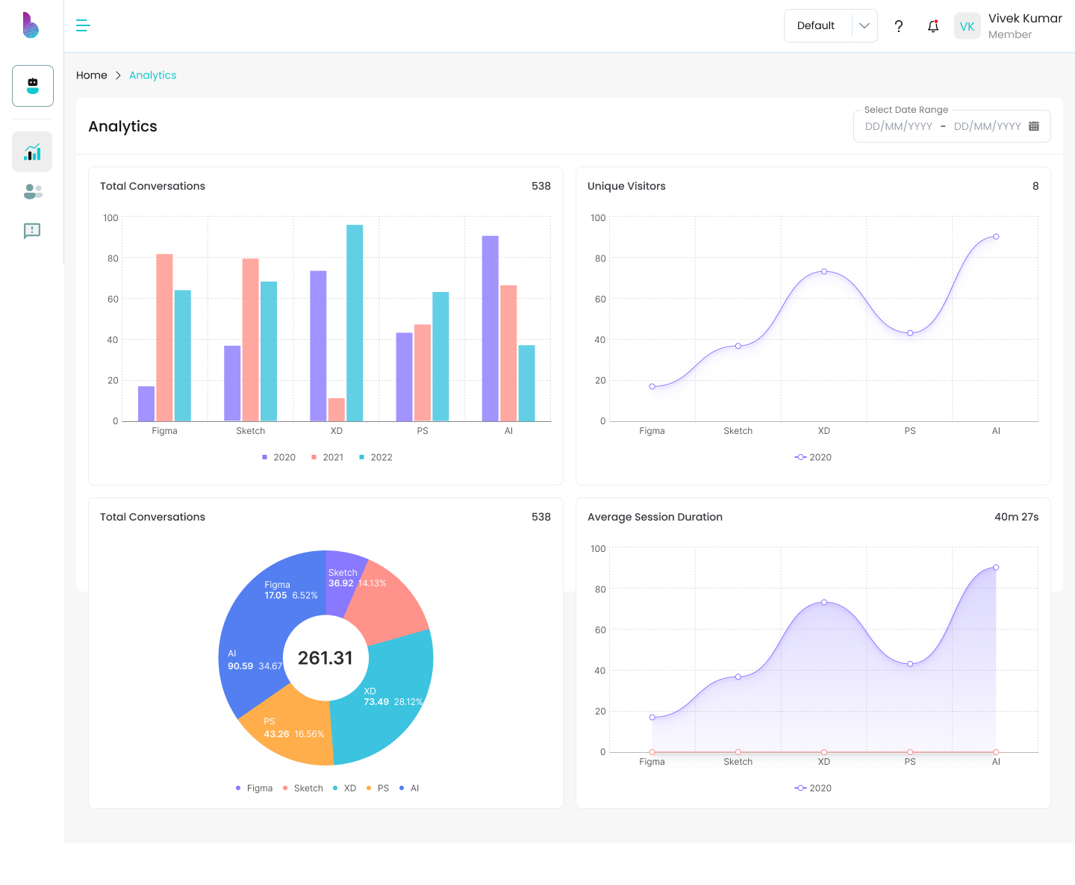The image size is (1075, 885).
Task: Select the XD color swatch in donut legend
Action: pyautogui.click(x=335, y=788)
